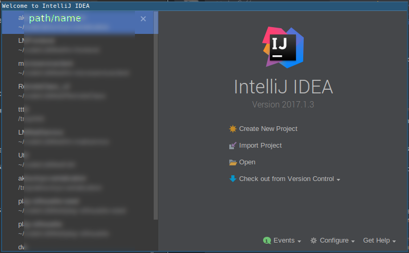The image size is (409, 253).
Task: Select the recent project starting with "Re"
Action: [x=78, y=91]
